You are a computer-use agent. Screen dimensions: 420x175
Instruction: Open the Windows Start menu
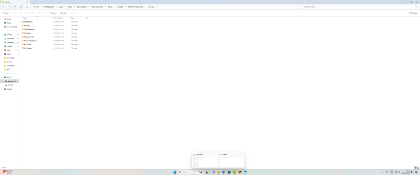coord(175,172)
